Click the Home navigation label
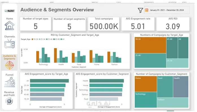Screen dimensions: 197x112 click(10, 19)
